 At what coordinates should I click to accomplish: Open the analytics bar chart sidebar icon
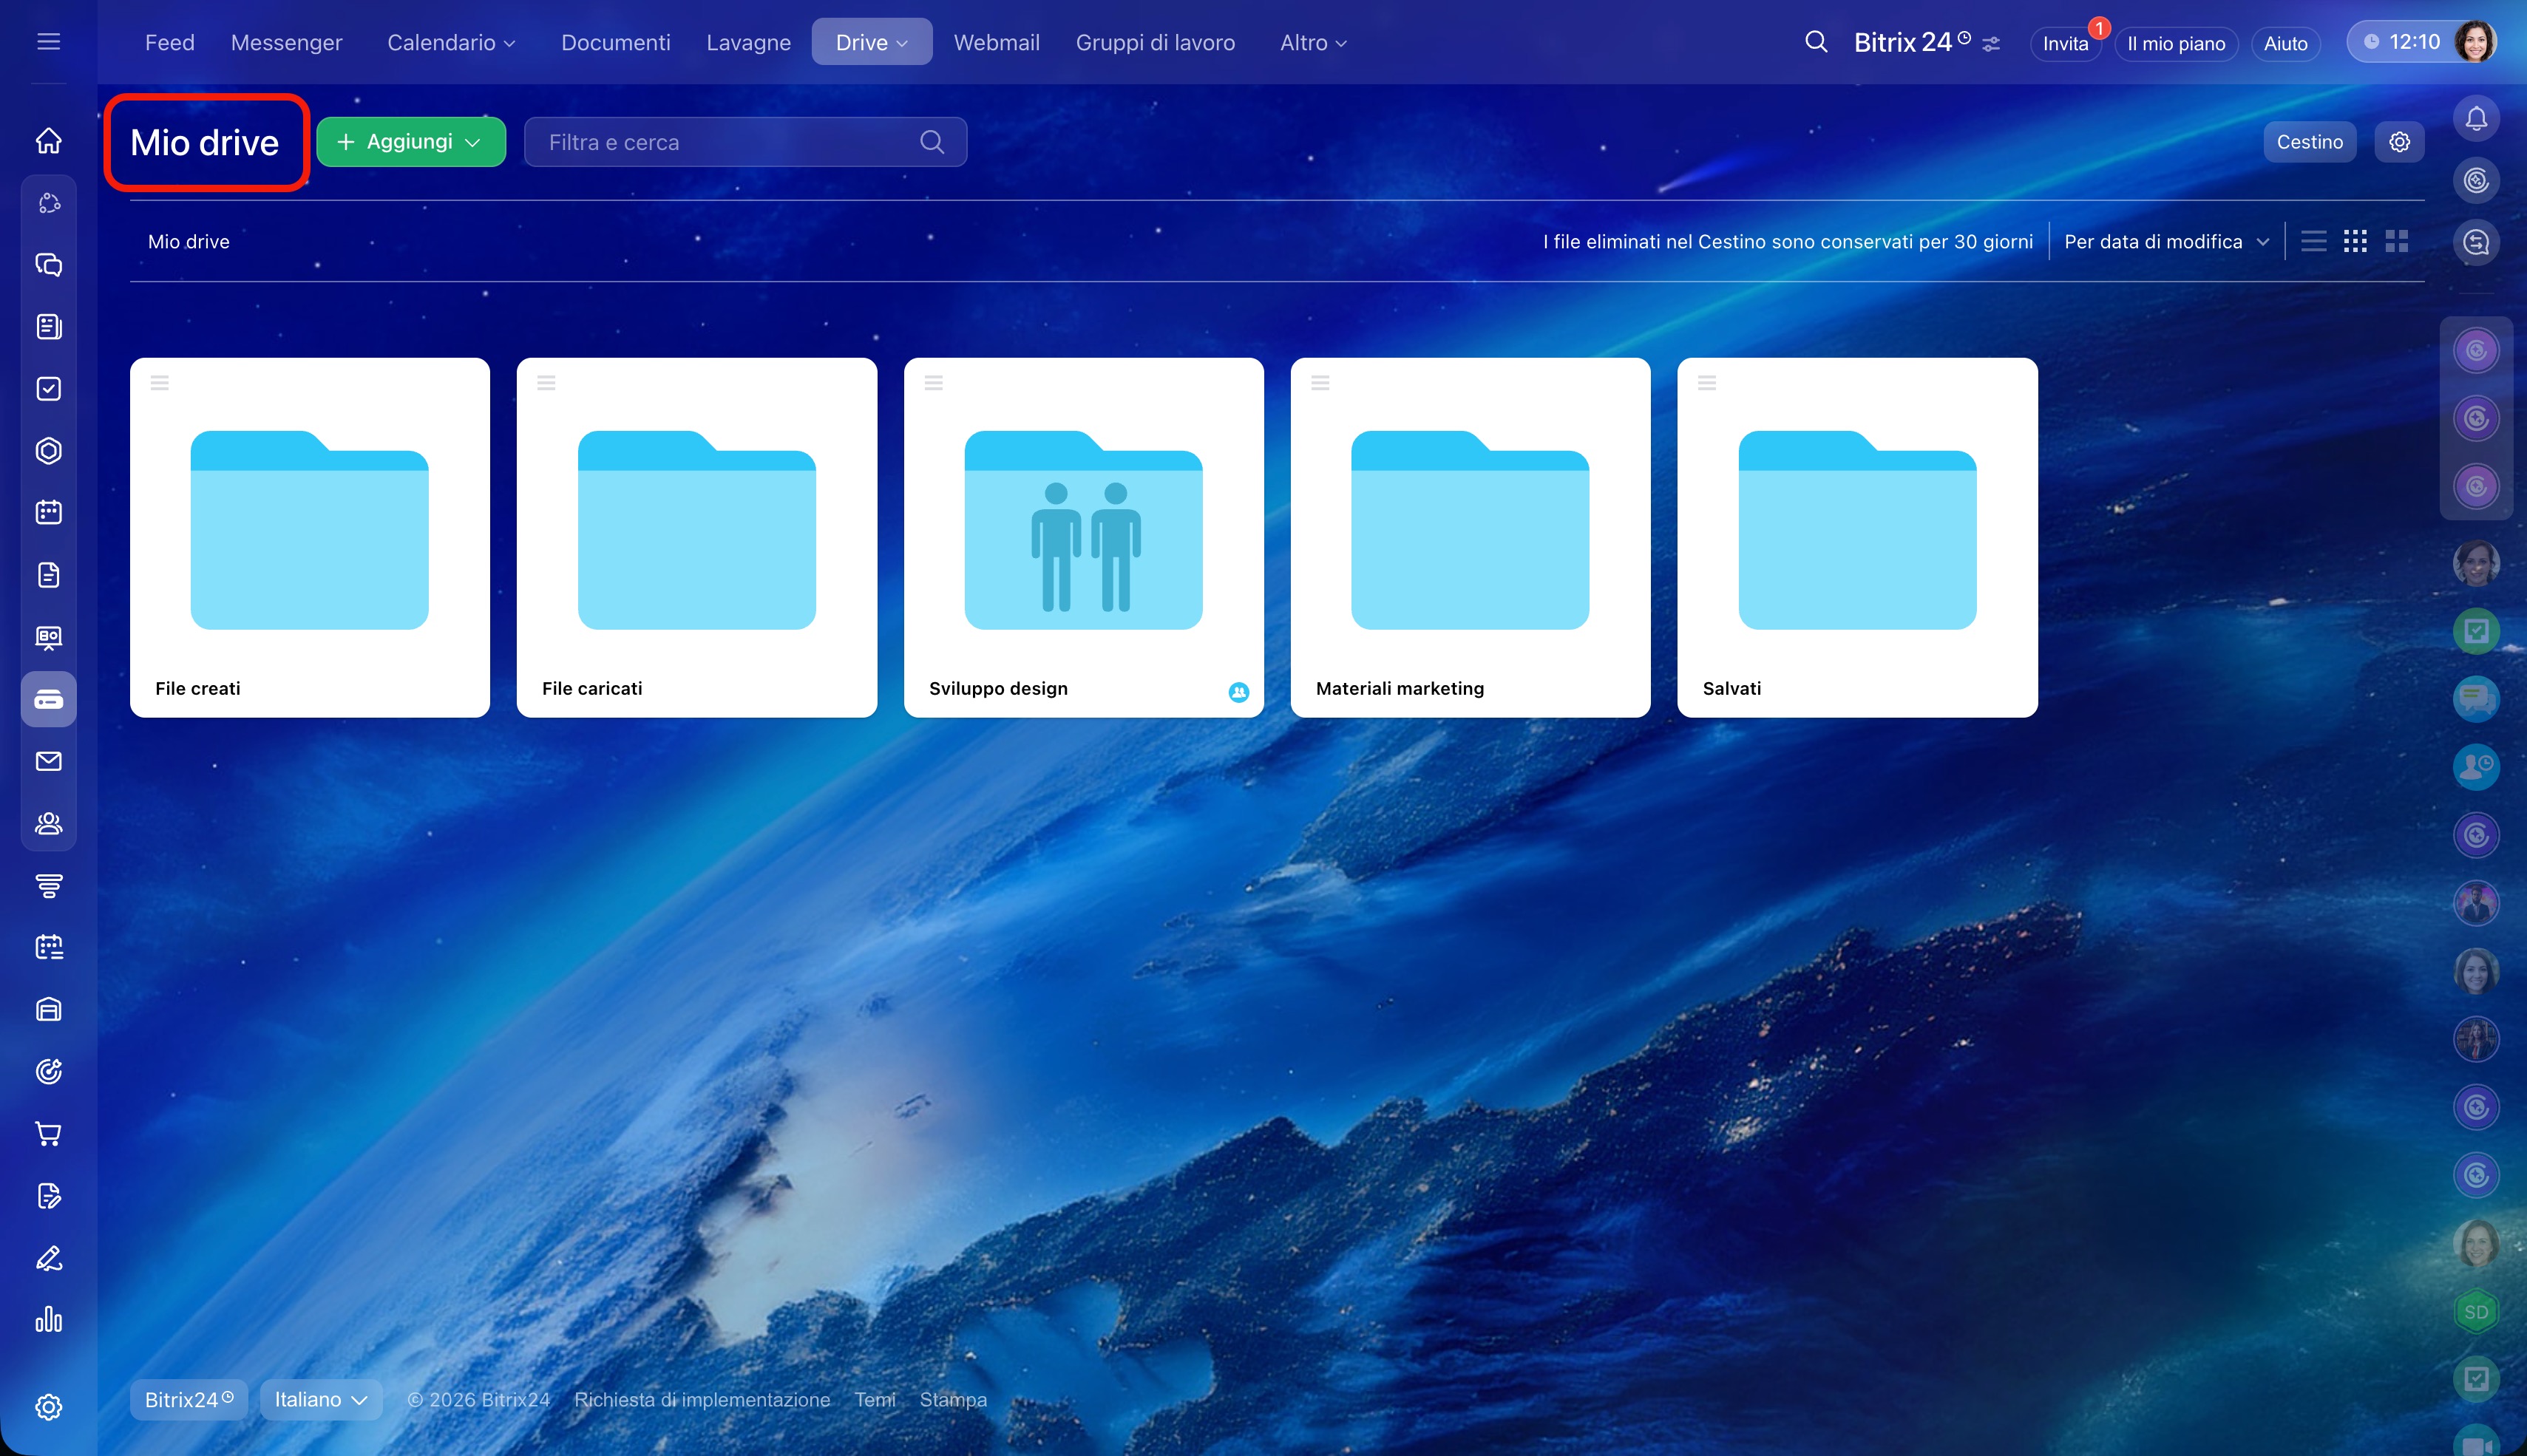[48, 1320]
